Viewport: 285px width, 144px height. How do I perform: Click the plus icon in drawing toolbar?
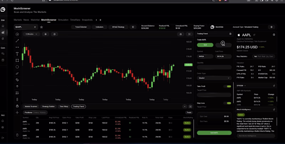[x=17, y=113]
